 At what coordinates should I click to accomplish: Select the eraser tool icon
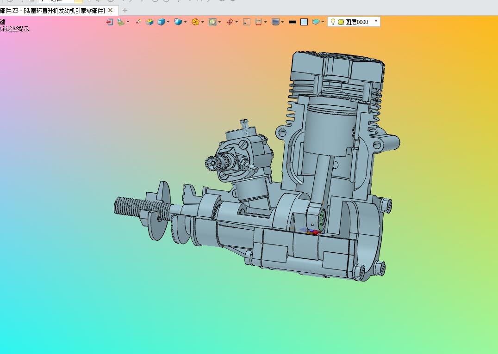tap(138, 22)
